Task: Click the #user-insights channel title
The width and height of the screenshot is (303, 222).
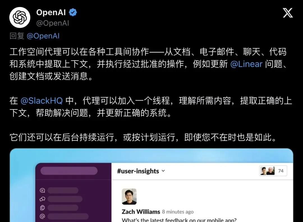Action: (138, 171)
